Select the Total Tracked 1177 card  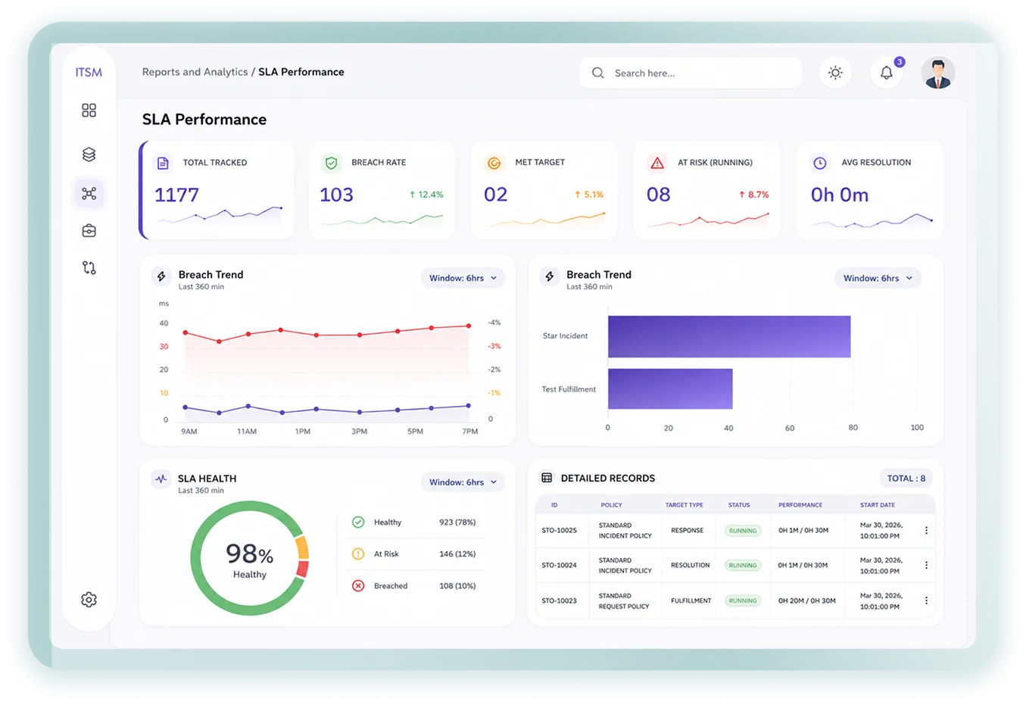(217, 190)
